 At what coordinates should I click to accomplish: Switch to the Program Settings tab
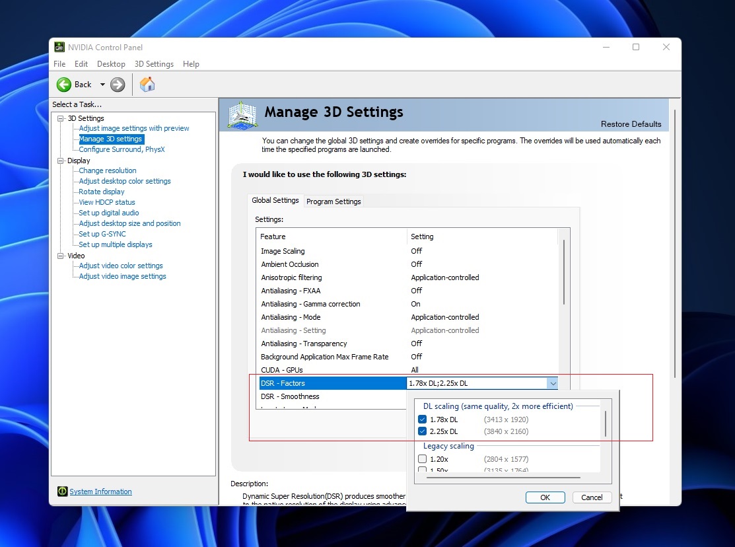click(333, 201)
